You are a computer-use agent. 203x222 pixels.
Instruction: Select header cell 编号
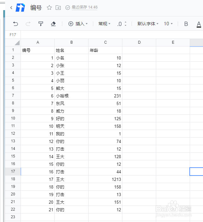point(38,50)
